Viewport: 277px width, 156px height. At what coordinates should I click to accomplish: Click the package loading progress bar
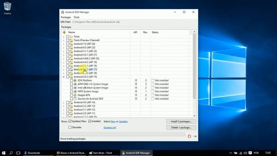(x=122, y=134)
